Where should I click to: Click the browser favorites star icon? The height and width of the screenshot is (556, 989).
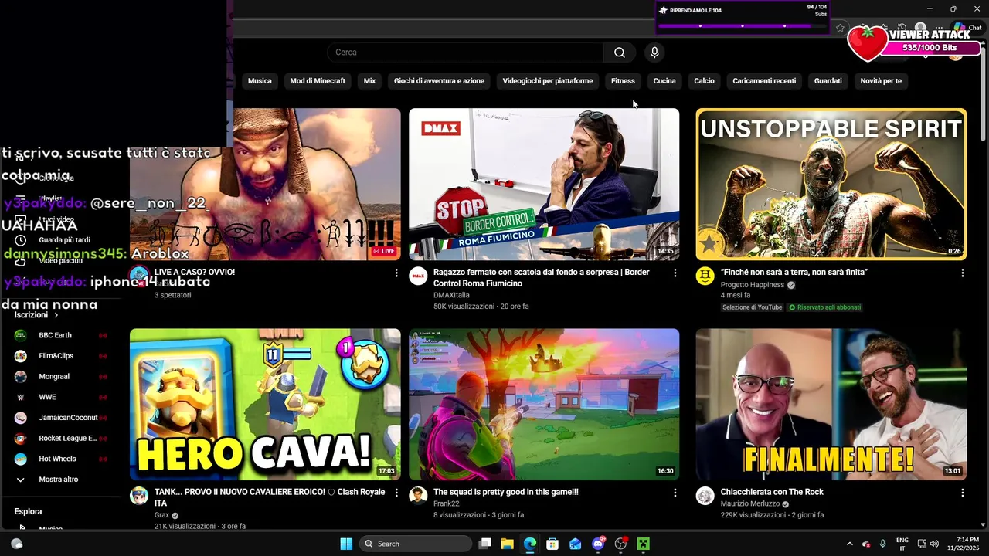click(841, 28)
